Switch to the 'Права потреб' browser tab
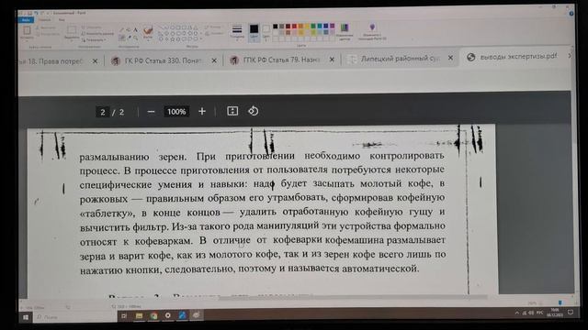The height and width of the screenshot is (330, 588). (53, 61)
